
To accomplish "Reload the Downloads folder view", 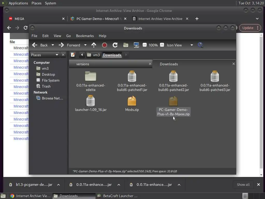I will coord(115,45).
